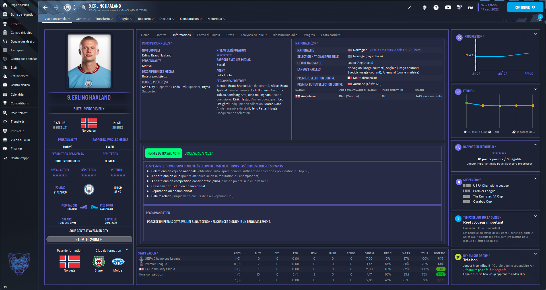Viewport: 546px width, 290px height.
Task: Open Centre médical icon
Action: [x=5, y=85]
